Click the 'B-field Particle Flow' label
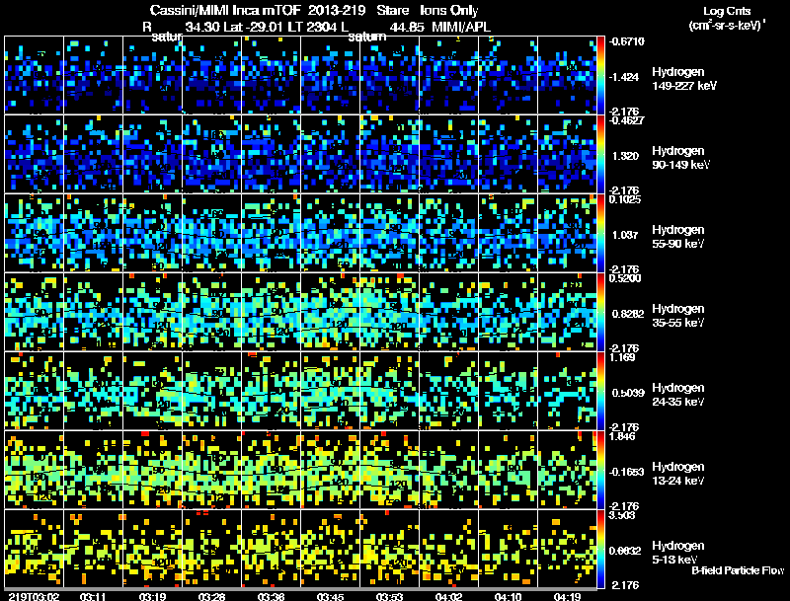790x601 pixels. (x=738, y=570)
